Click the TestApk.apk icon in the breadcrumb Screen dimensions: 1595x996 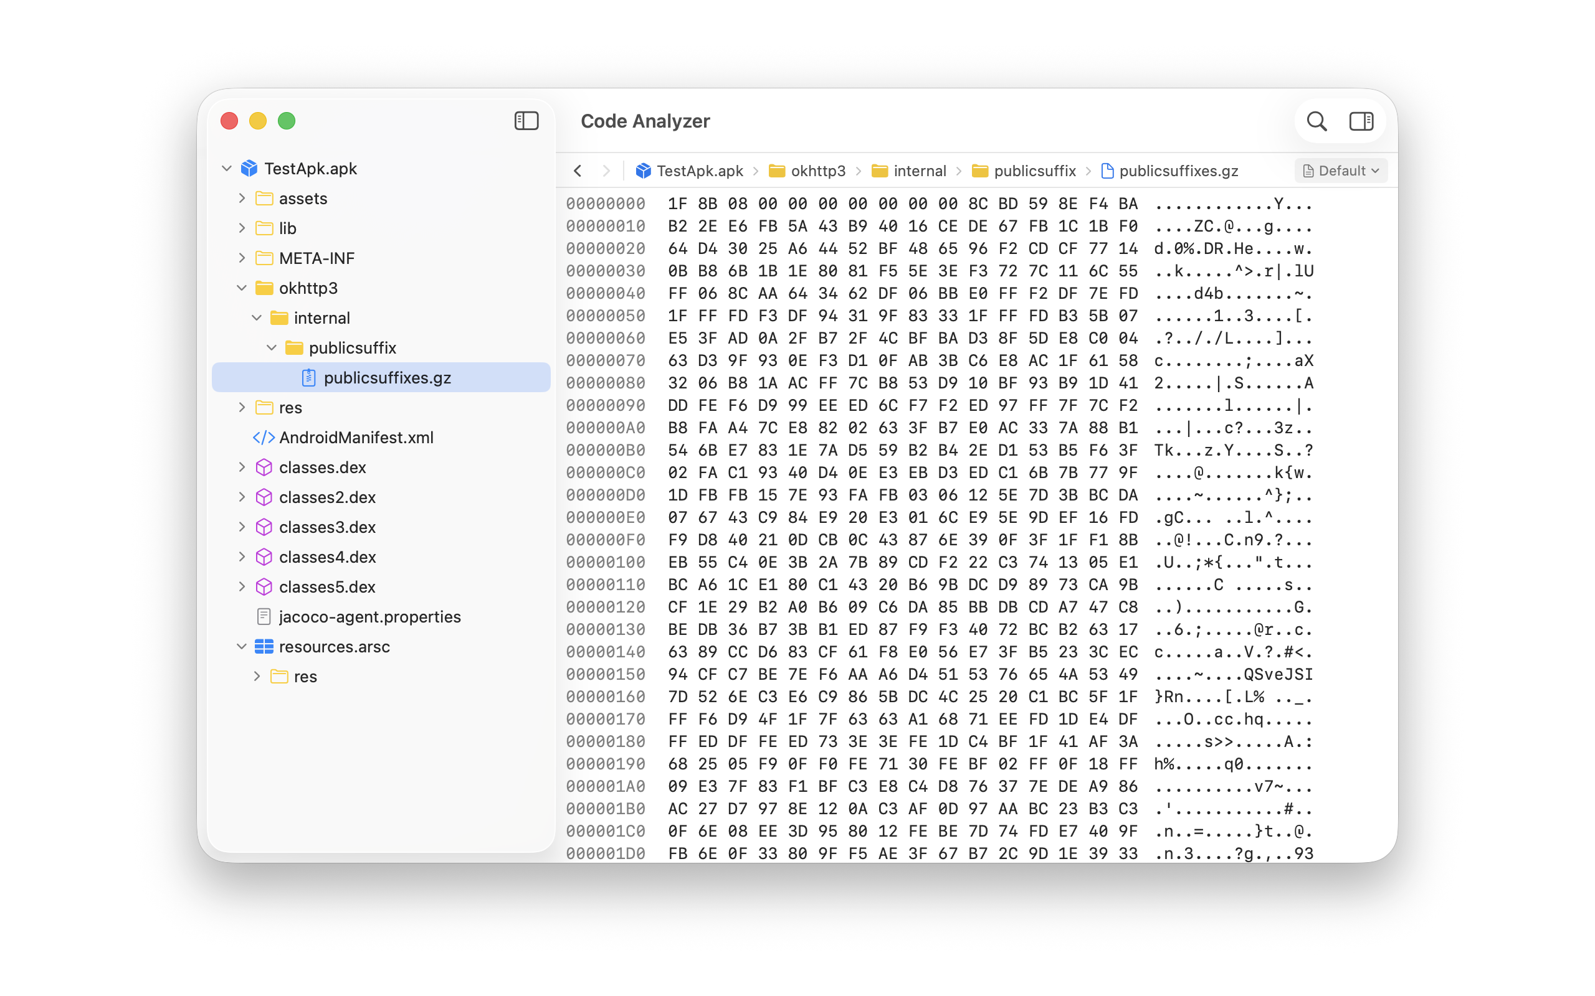pyautogui.click(x=643, y=171)
